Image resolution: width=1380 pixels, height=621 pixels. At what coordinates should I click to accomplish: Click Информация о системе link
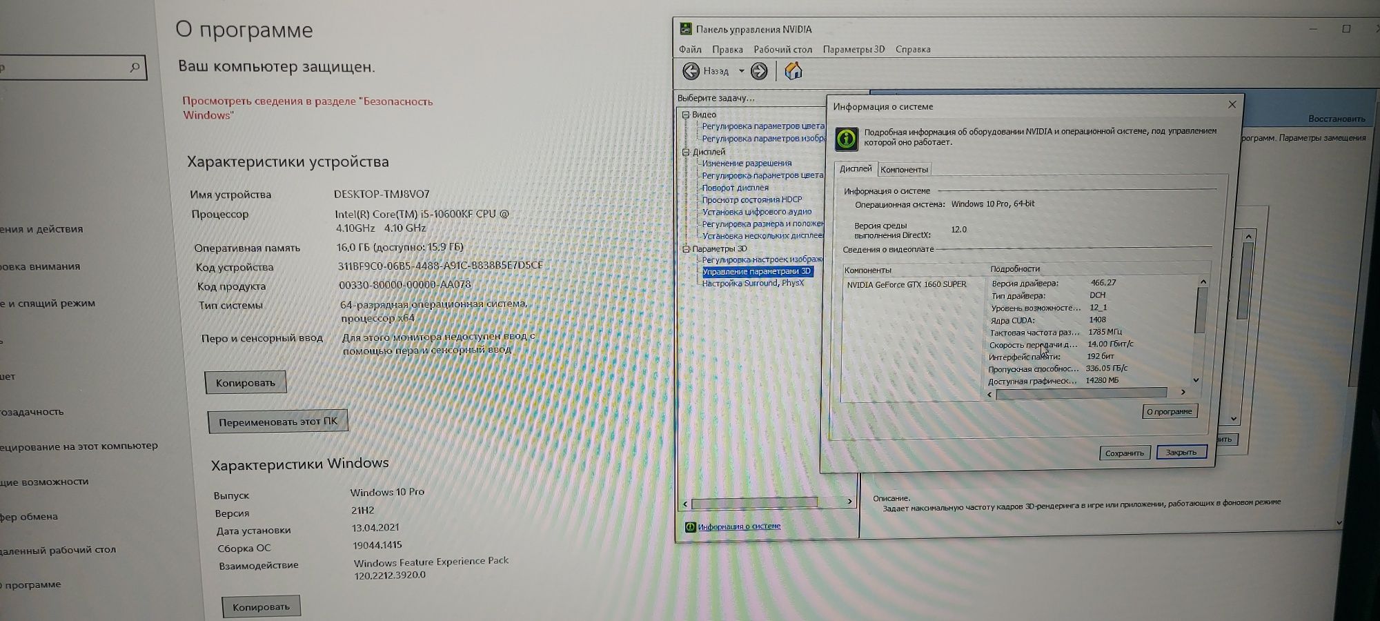click(x=739, y=527)
